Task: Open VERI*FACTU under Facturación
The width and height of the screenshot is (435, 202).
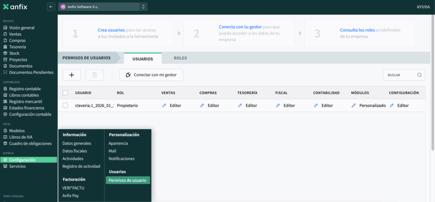Action: pyautogui.click(x=73, y=188)
